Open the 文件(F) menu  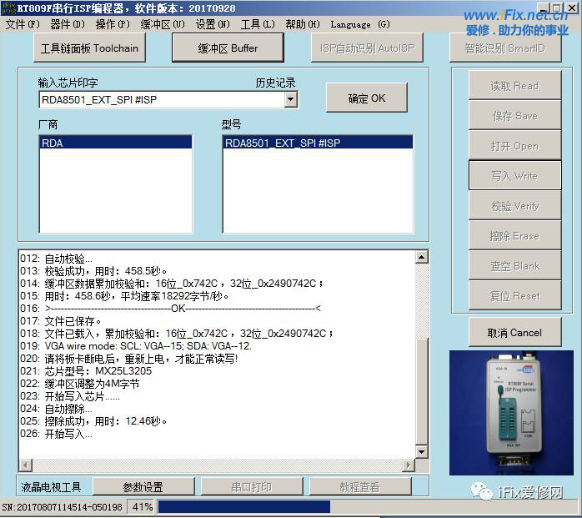[23, 24]
